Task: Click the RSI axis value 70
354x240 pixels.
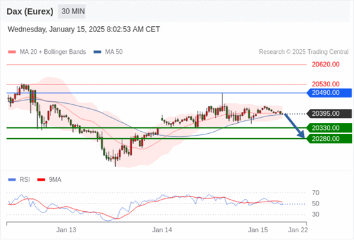Action: [x=316, y=193]
